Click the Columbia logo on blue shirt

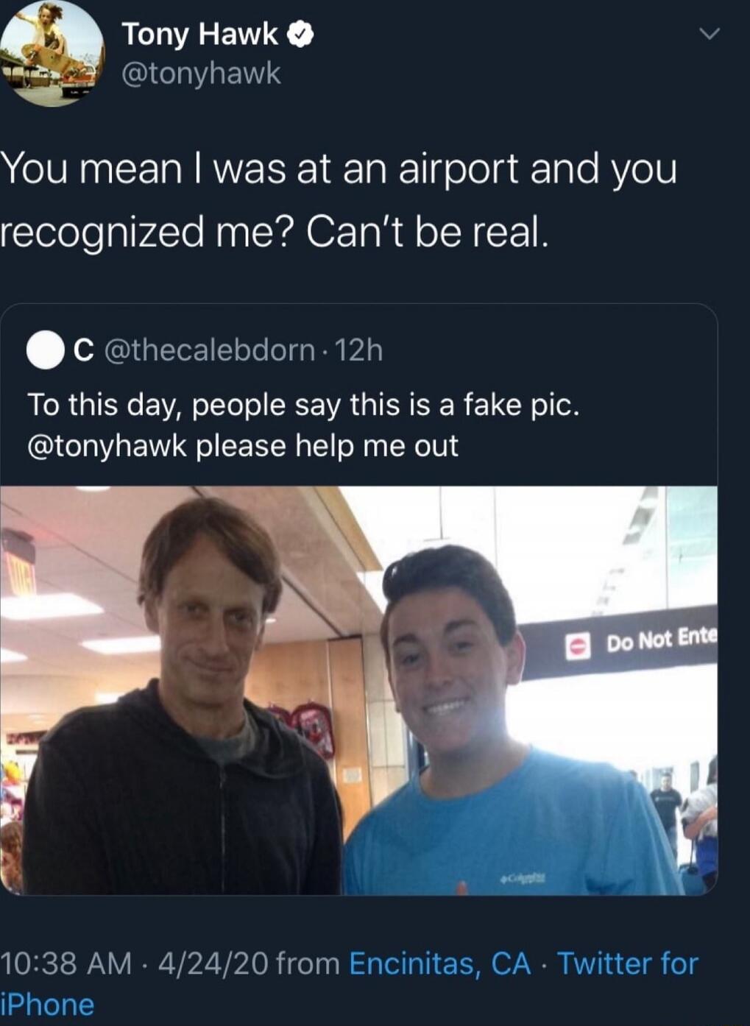(523, 877)
